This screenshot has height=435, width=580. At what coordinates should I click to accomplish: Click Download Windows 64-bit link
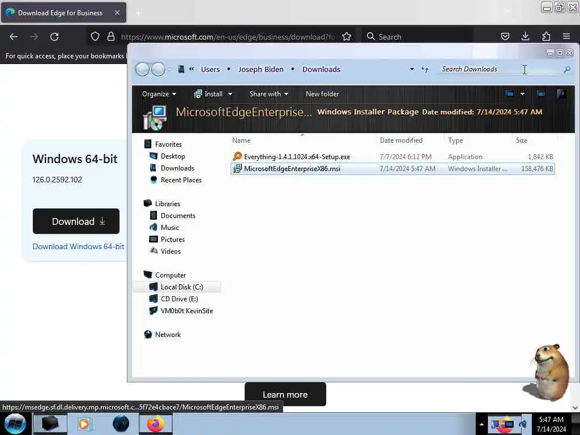coord(78,246)
